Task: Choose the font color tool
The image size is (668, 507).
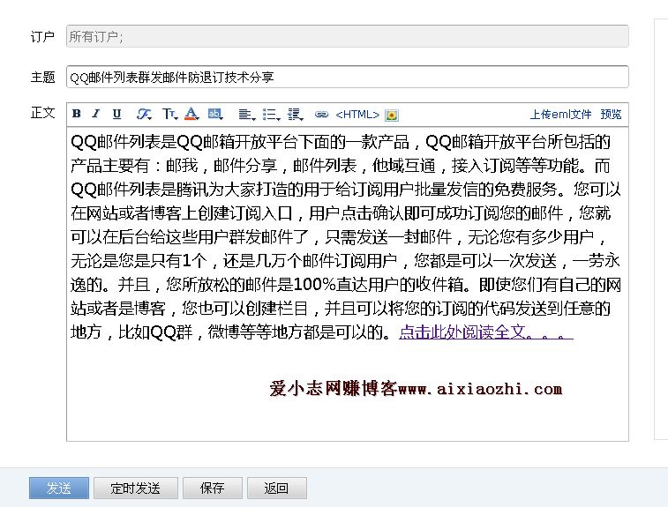Action: (x=191, y=114)
